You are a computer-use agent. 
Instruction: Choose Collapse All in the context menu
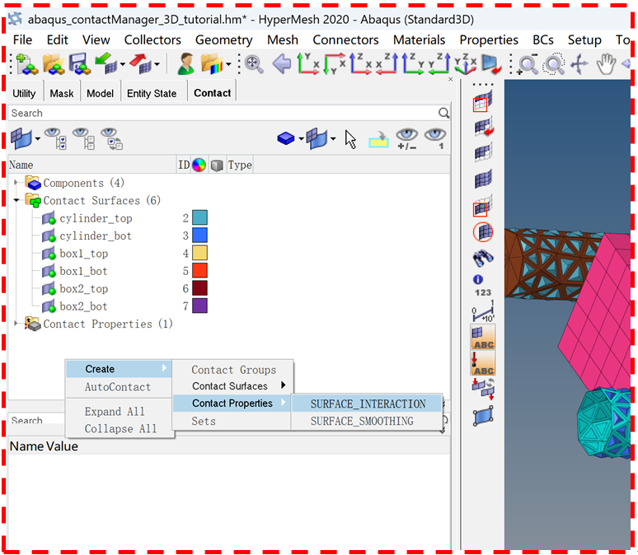pos(120,428)
